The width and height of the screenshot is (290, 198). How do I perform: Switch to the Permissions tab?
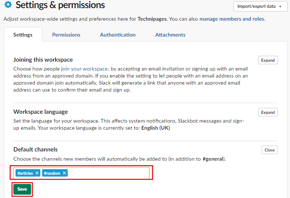pyautogui.click(x=66, y=35)
